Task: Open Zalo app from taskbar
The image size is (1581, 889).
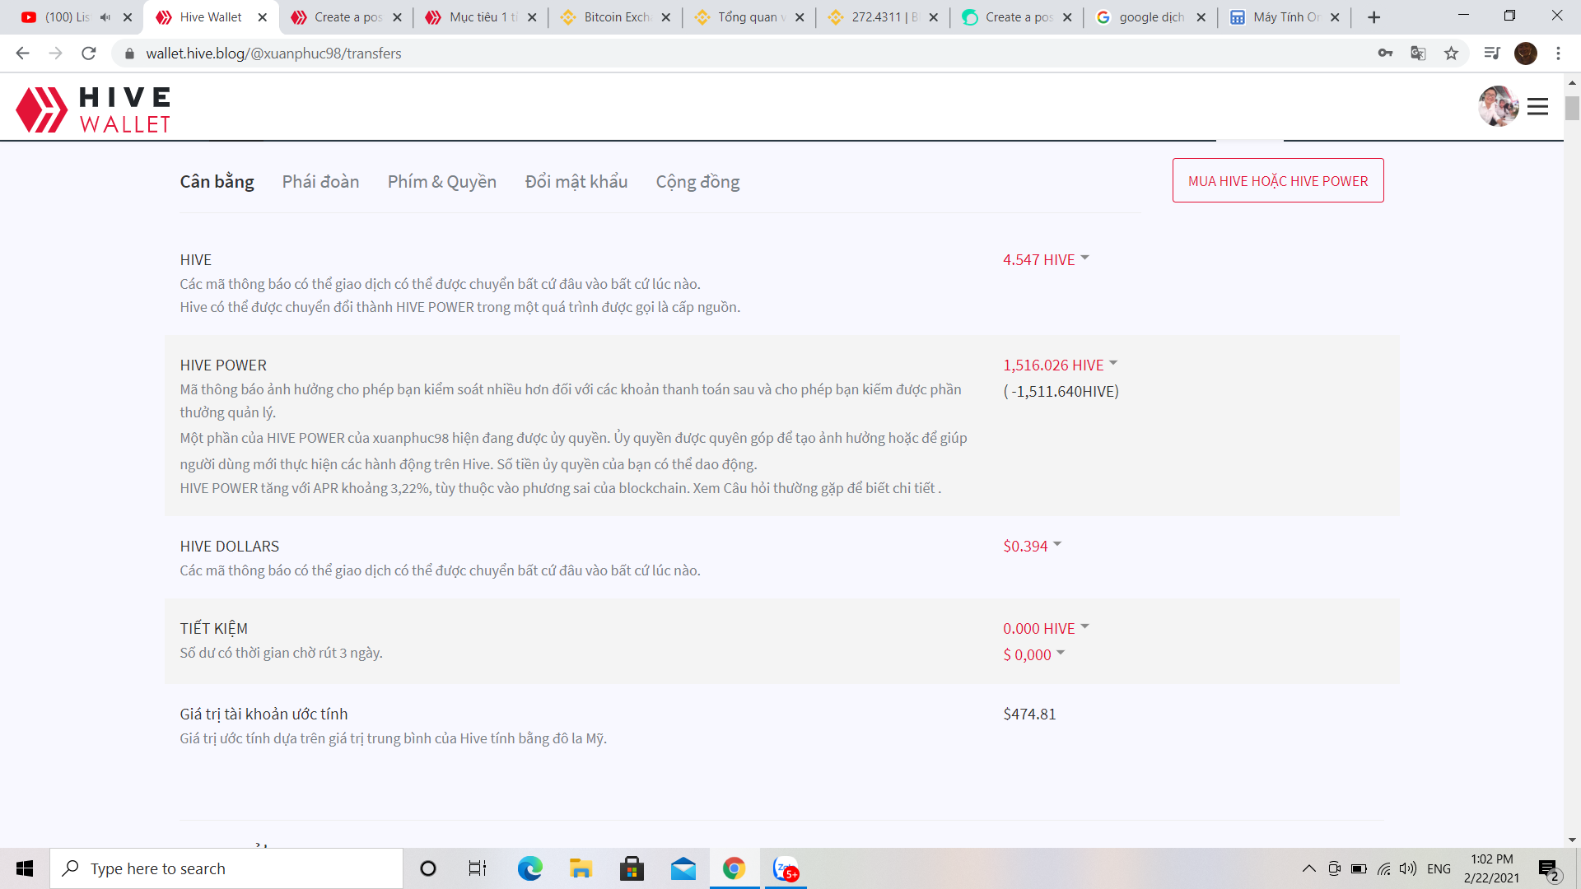Action: tap(786, 868)
